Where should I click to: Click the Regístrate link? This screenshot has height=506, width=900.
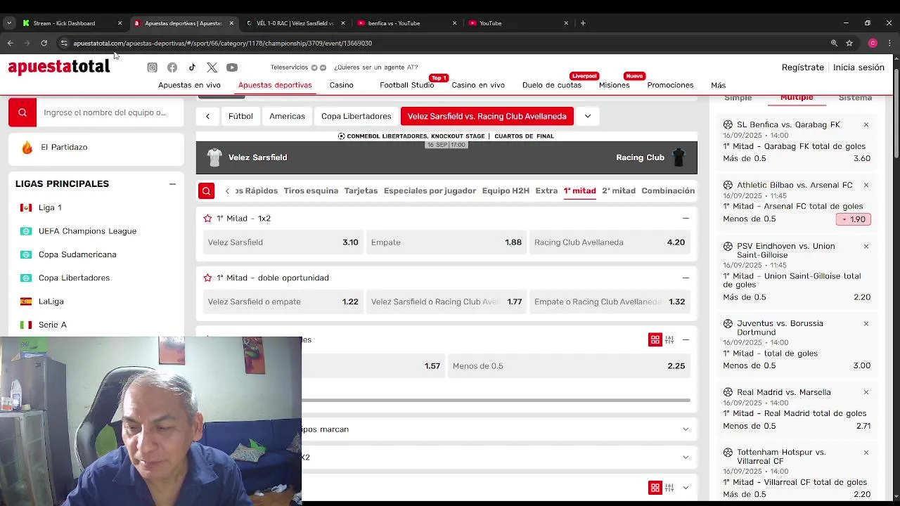pos(803,67)
